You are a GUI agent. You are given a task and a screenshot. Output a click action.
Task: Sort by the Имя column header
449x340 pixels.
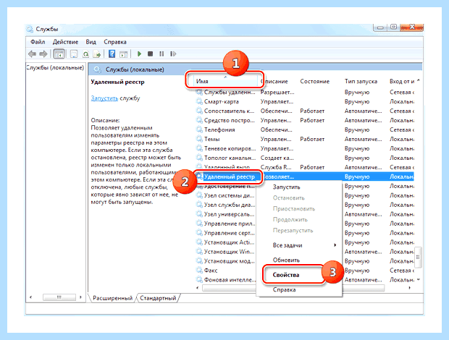pos(226,81)
